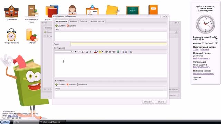Refresh attachments with Обновить

click(82, 84)
